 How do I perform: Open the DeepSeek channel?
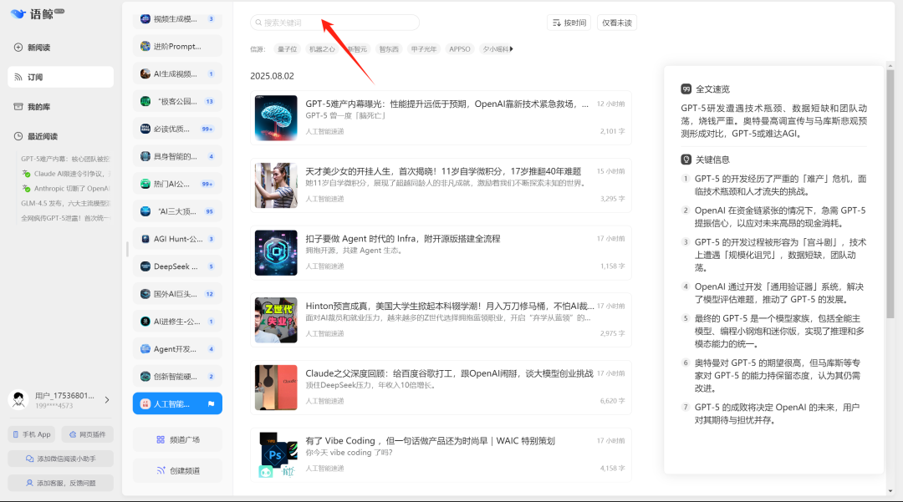(177, 266)
